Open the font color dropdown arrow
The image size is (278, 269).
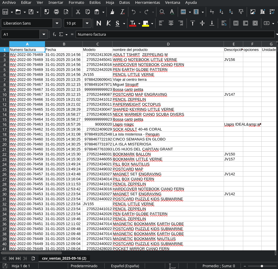click(x=140, y=23)
